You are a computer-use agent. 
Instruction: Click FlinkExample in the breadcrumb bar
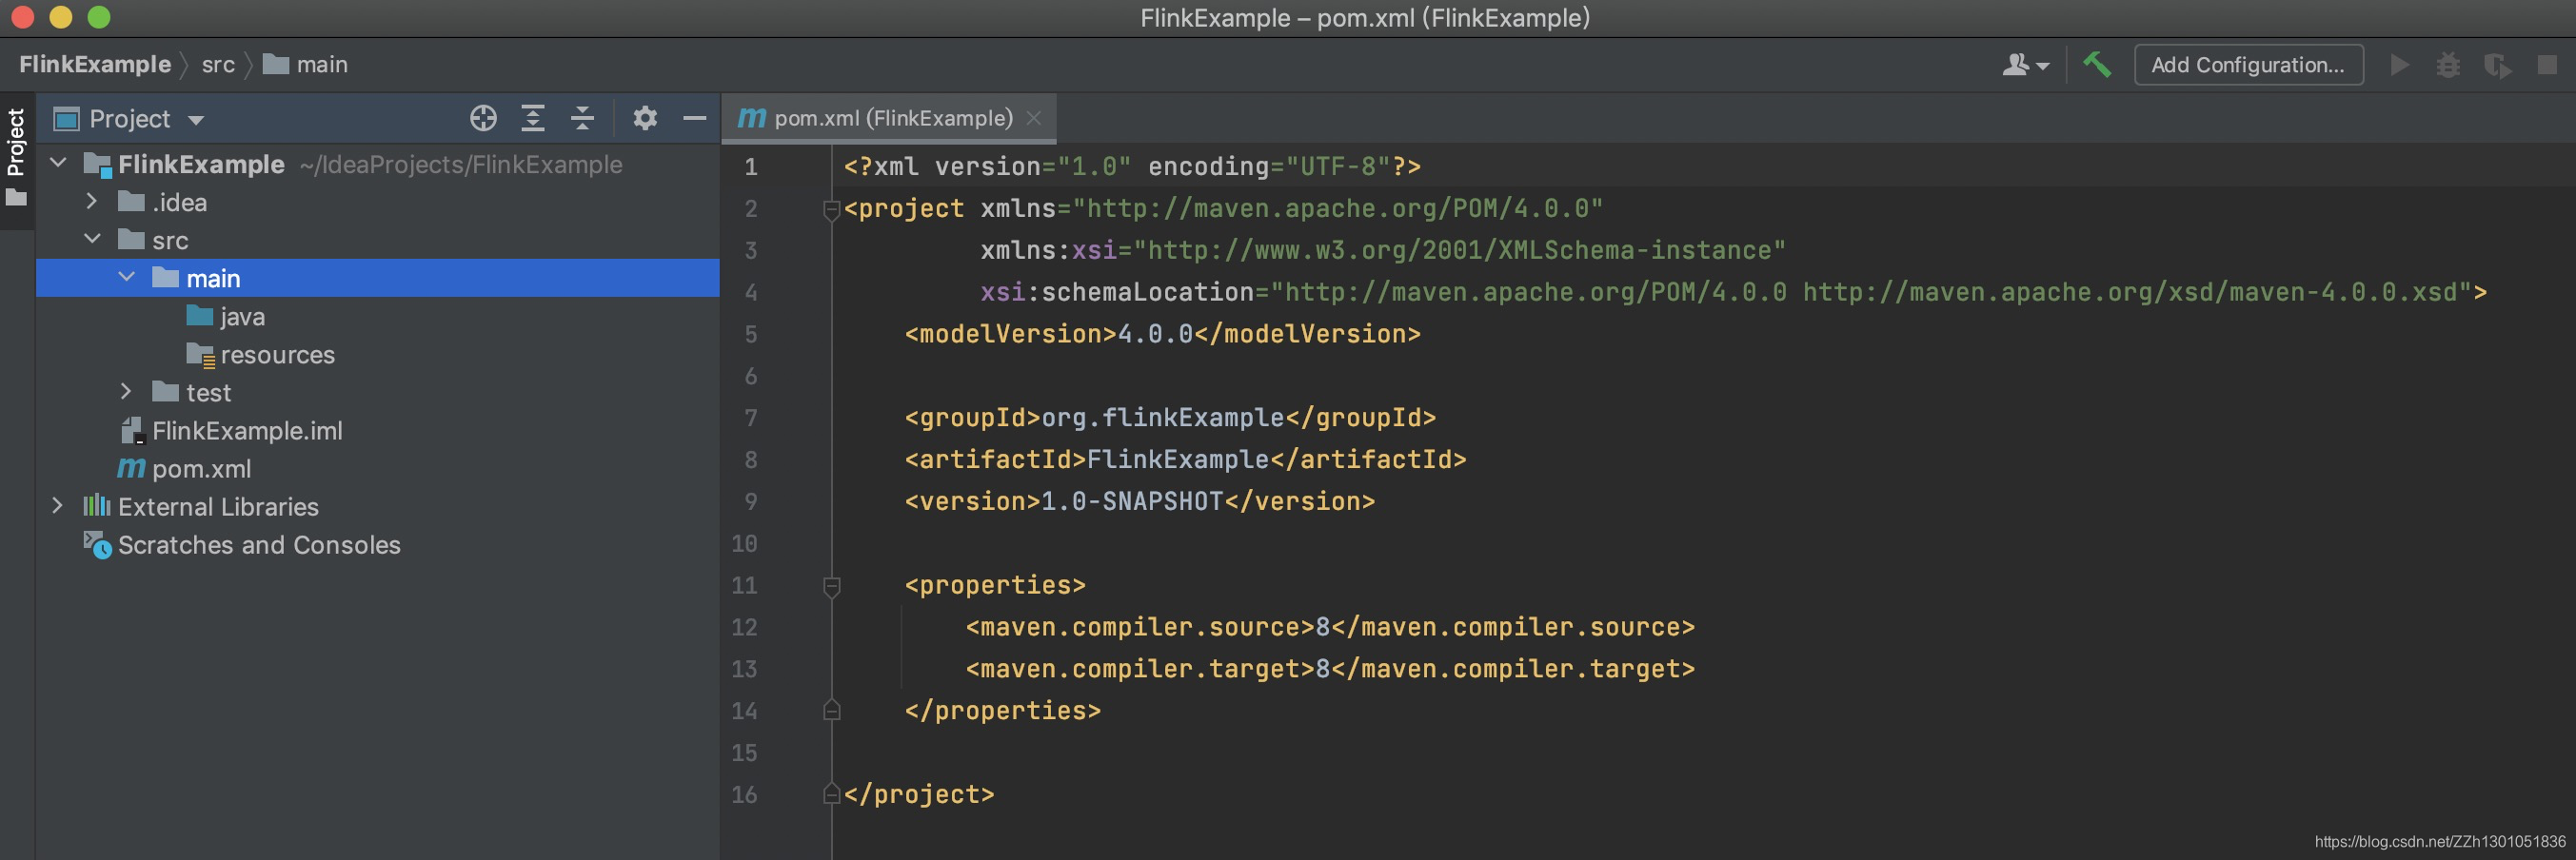(x=95, y=65)
